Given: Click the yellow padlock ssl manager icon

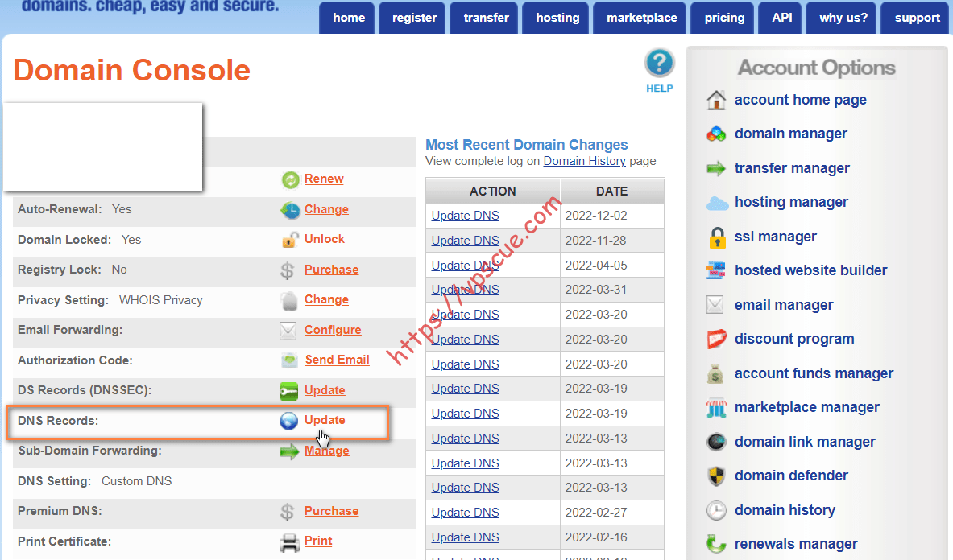Looking at the screenshot, I should tap(717, 238).
